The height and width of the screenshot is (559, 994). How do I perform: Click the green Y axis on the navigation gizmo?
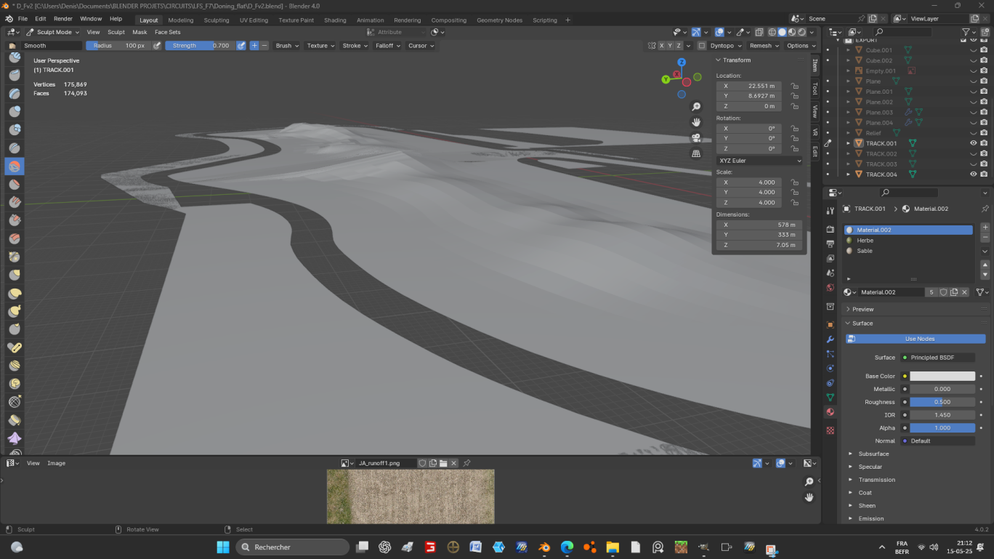[x=666, y=79]
